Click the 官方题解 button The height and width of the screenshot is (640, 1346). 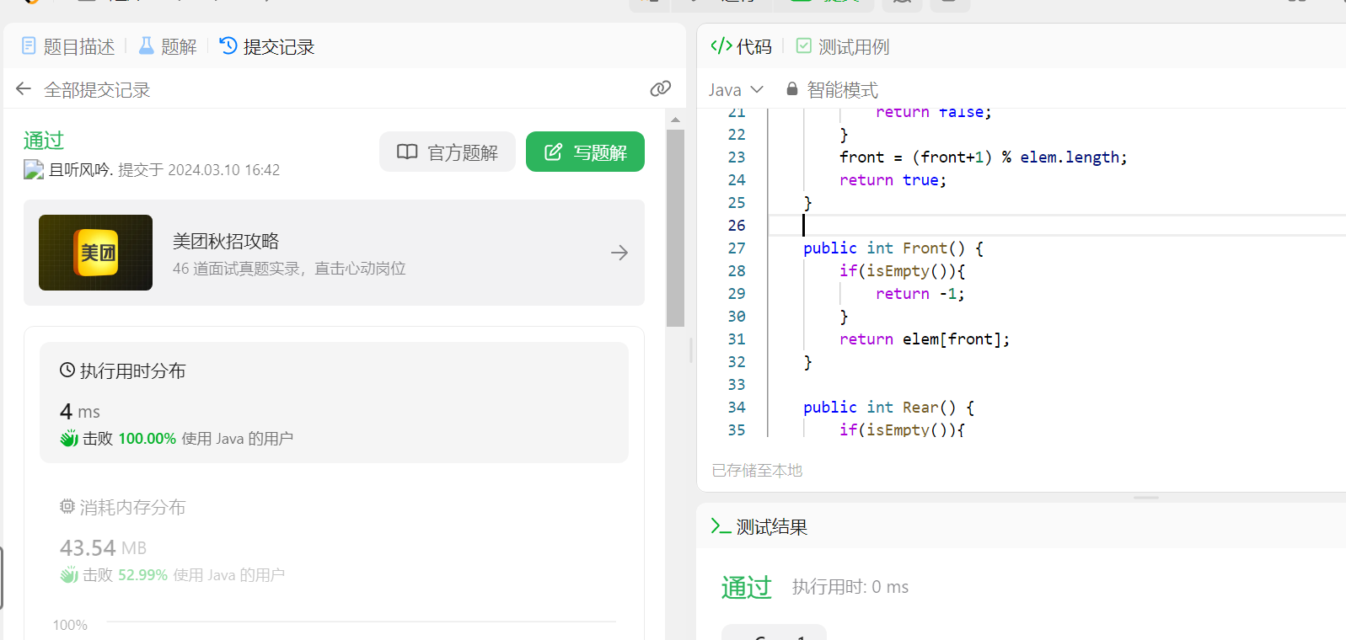[447, 152]
